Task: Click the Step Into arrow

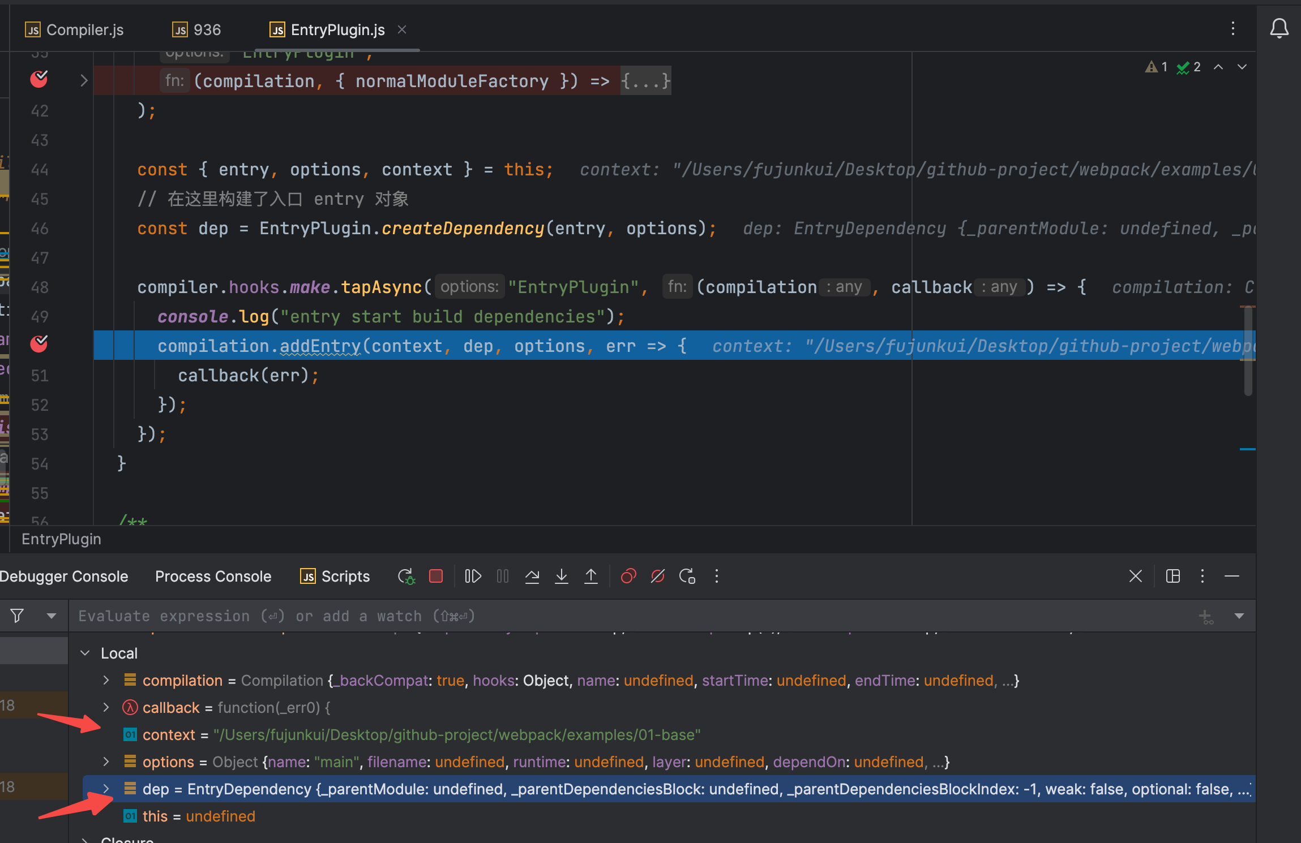Action: click(562, 577)
